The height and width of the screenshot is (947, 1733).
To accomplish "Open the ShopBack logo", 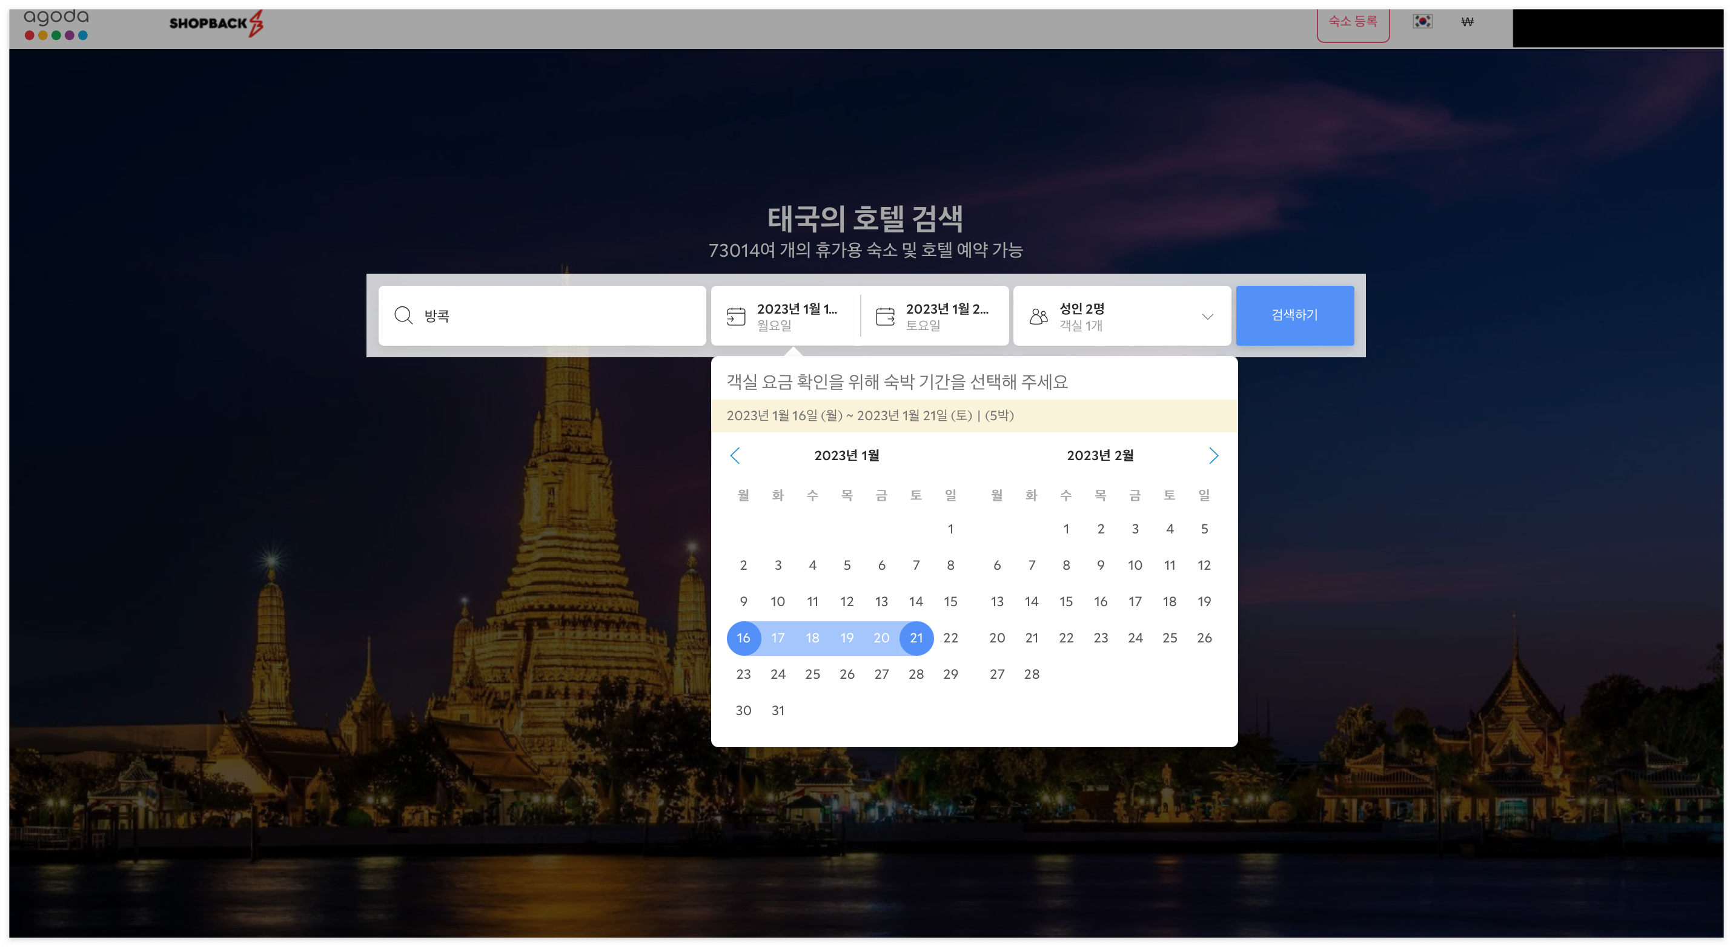I will point(216,23).
